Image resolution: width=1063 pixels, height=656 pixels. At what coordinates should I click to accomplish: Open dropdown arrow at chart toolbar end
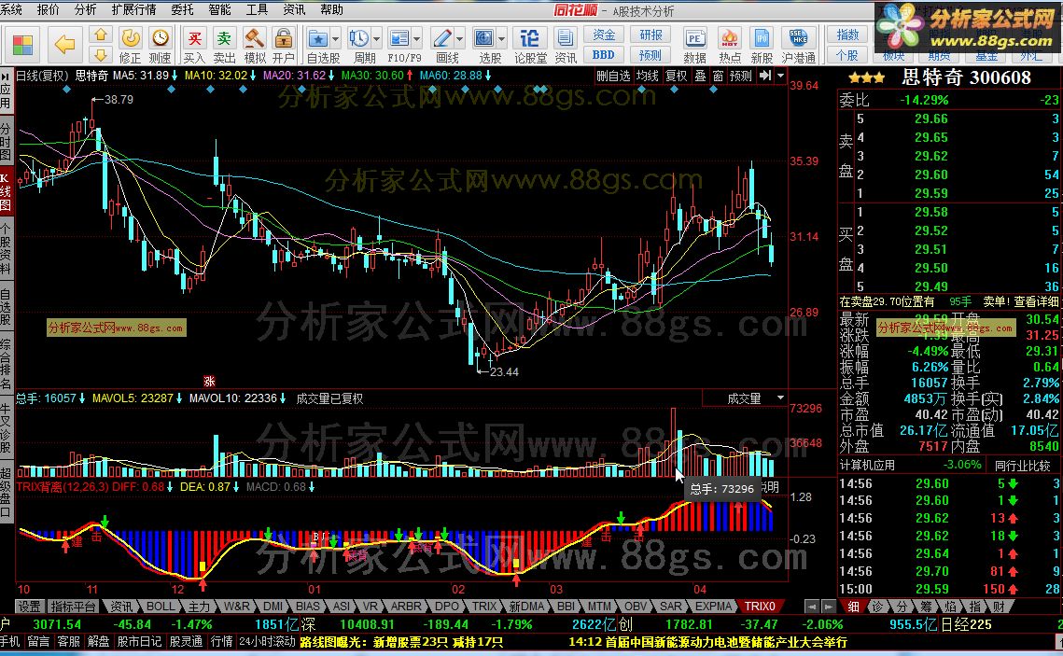[780, 76]
